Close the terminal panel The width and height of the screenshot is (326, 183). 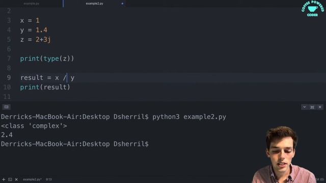click(x=320, y=107)
